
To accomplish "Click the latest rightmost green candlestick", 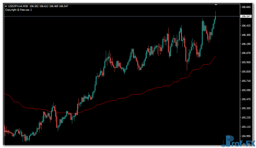I will coord(216,18).
